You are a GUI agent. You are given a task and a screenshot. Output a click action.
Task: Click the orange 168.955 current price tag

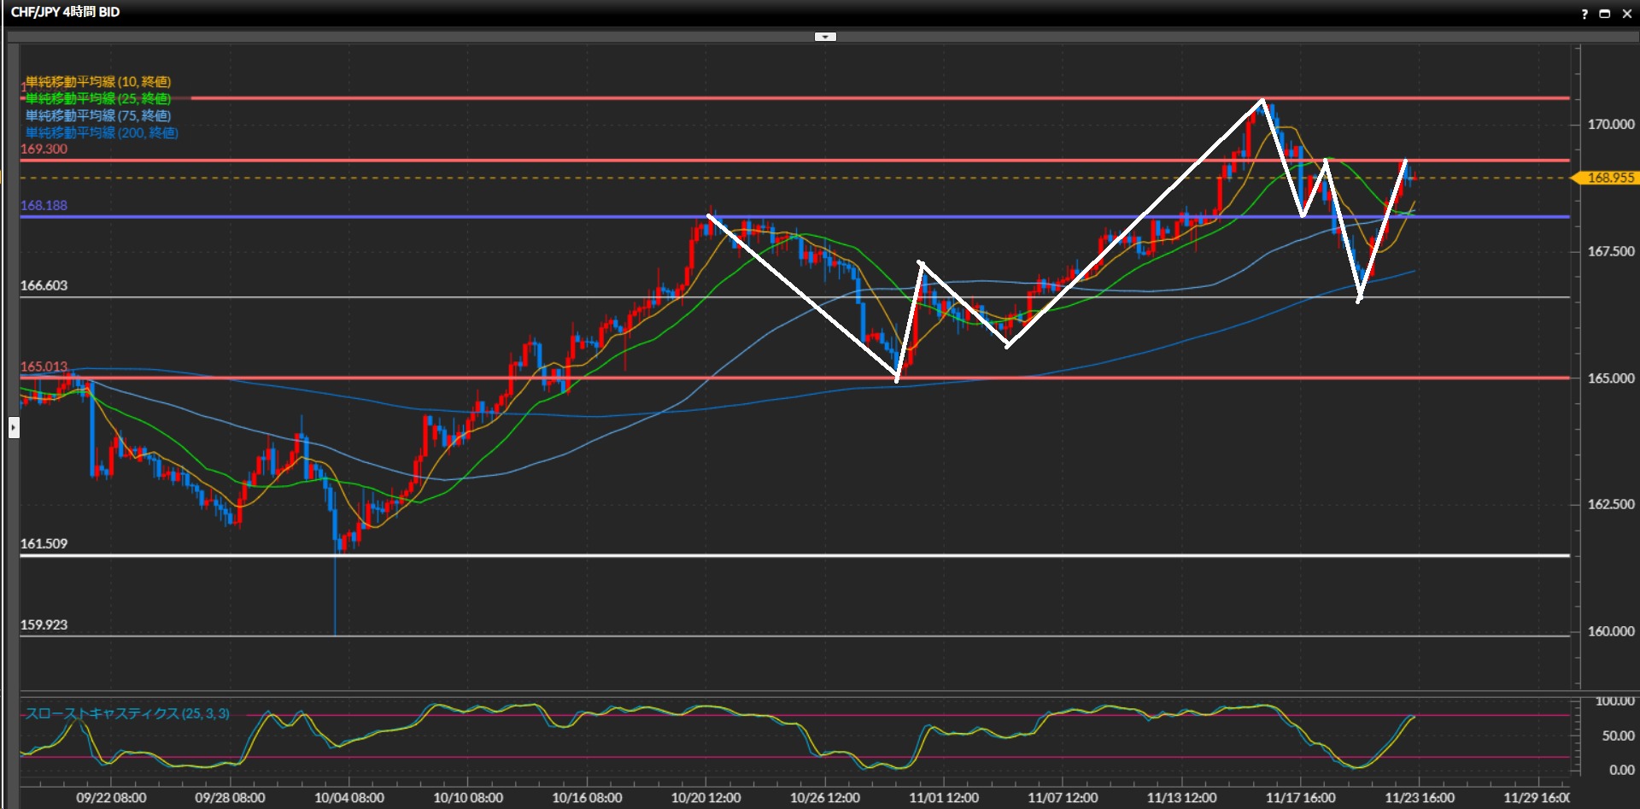(x=1609, y=178)
